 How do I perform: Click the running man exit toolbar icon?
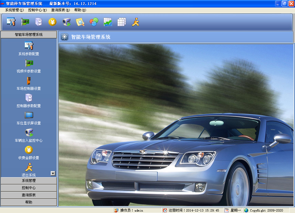tap(135, 21)
